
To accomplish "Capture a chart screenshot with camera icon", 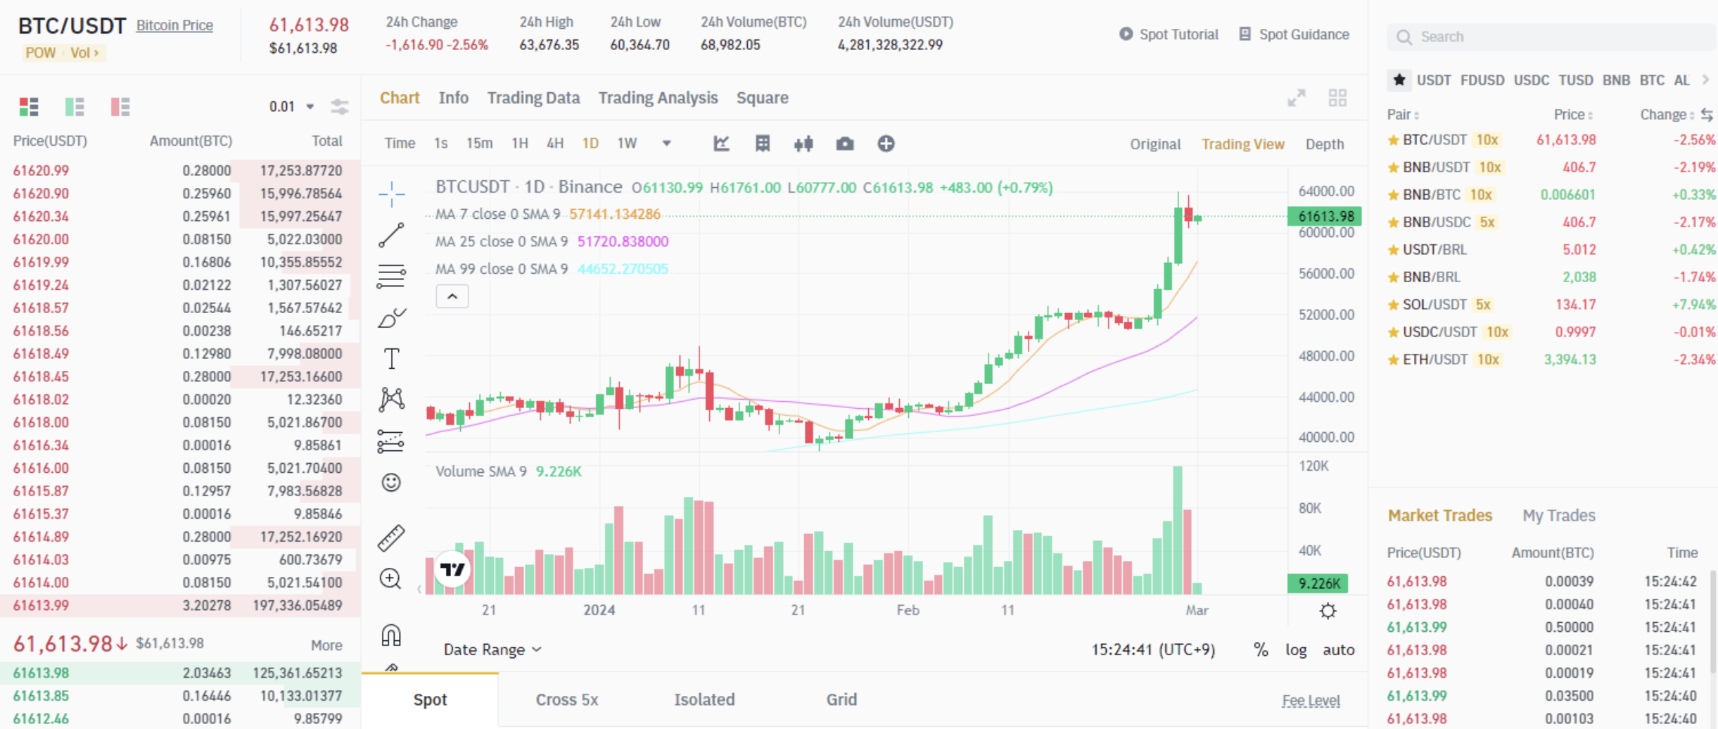I will [x=845, y=143].
